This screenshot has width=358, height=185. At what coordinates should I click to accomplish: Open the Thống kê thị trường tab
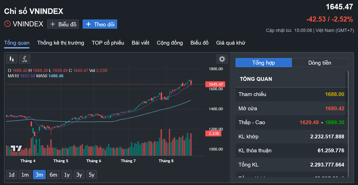coord(61,43)
